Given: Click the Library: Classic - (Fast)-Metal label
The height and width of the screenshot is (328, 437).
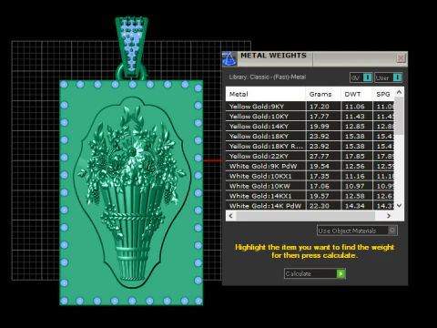Looking at the screenshot, I should pos(268,77).
